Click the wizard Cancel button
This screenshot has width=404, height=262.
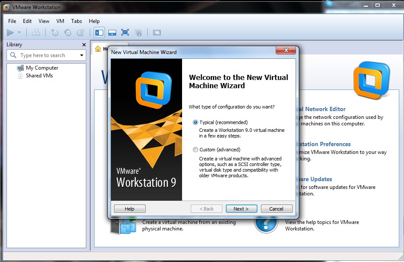tap(277, 208)
